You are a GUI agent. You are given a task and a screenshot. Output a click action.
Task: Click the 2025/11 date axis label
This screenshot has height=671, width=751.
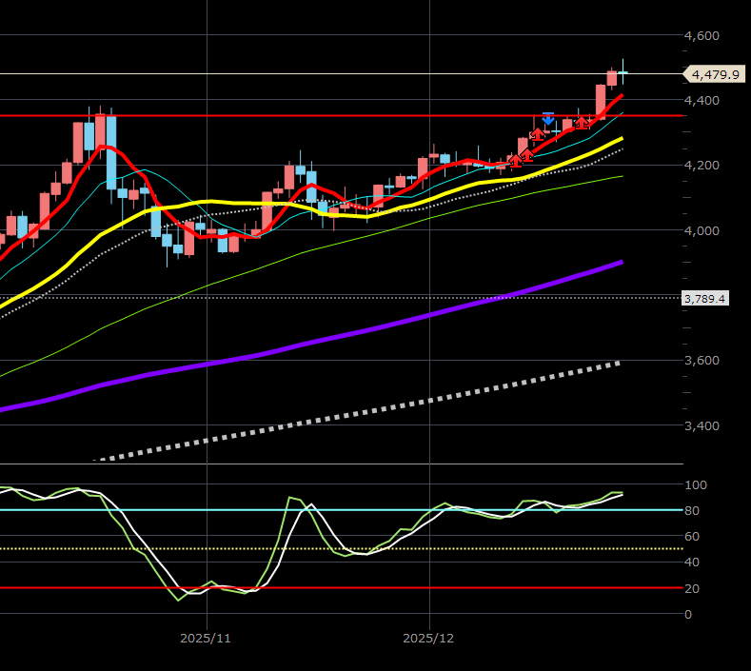[207, 636]
